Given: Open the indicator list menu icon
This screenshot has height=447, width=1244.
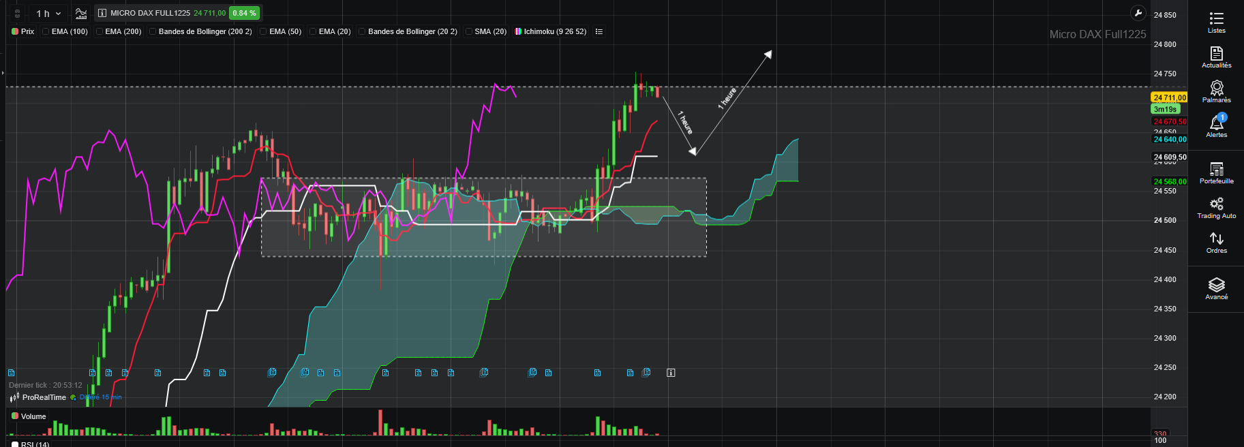Looking at the screenshot, I should tap(599, 31).
